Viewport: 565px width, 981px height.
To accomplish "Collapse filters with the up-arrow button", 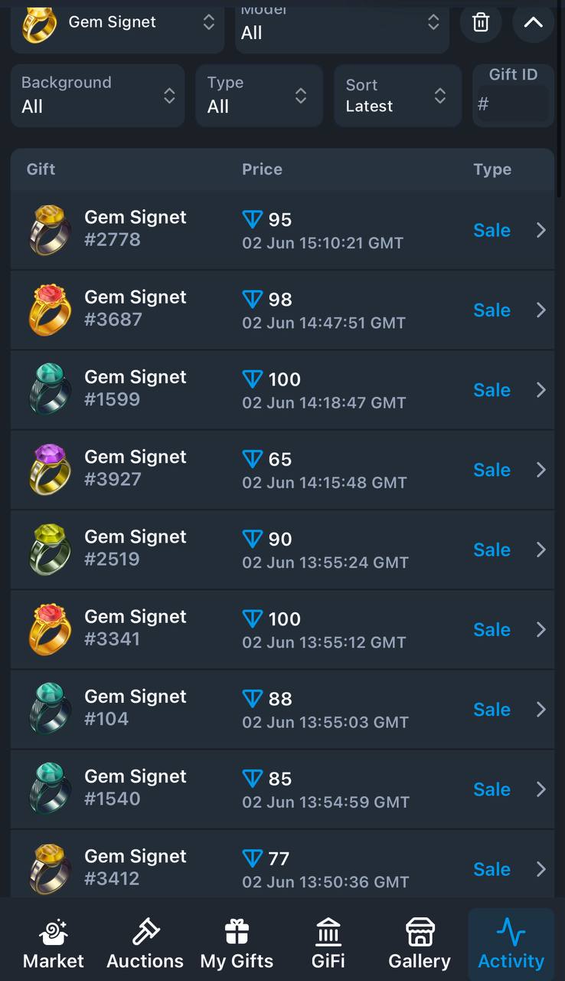I will pyautogui.click(x=533, y=22).
